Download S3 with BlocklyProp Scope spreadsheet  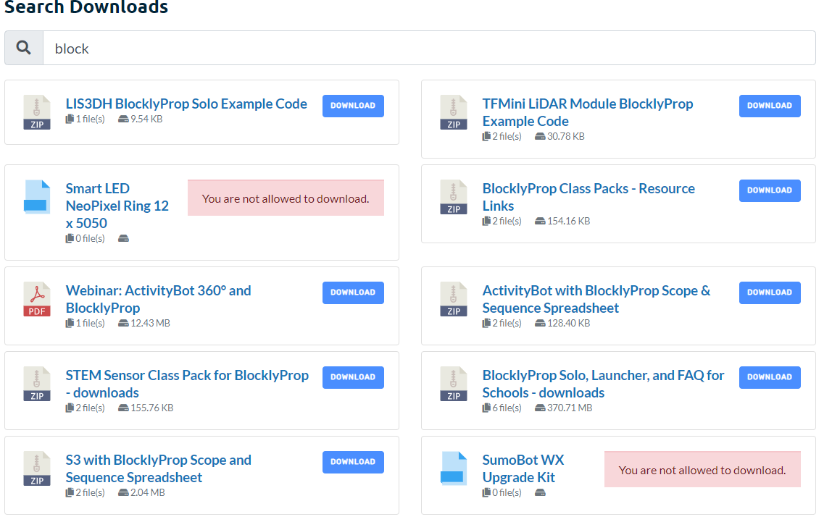pyautogui.click(x=353, y=462)
